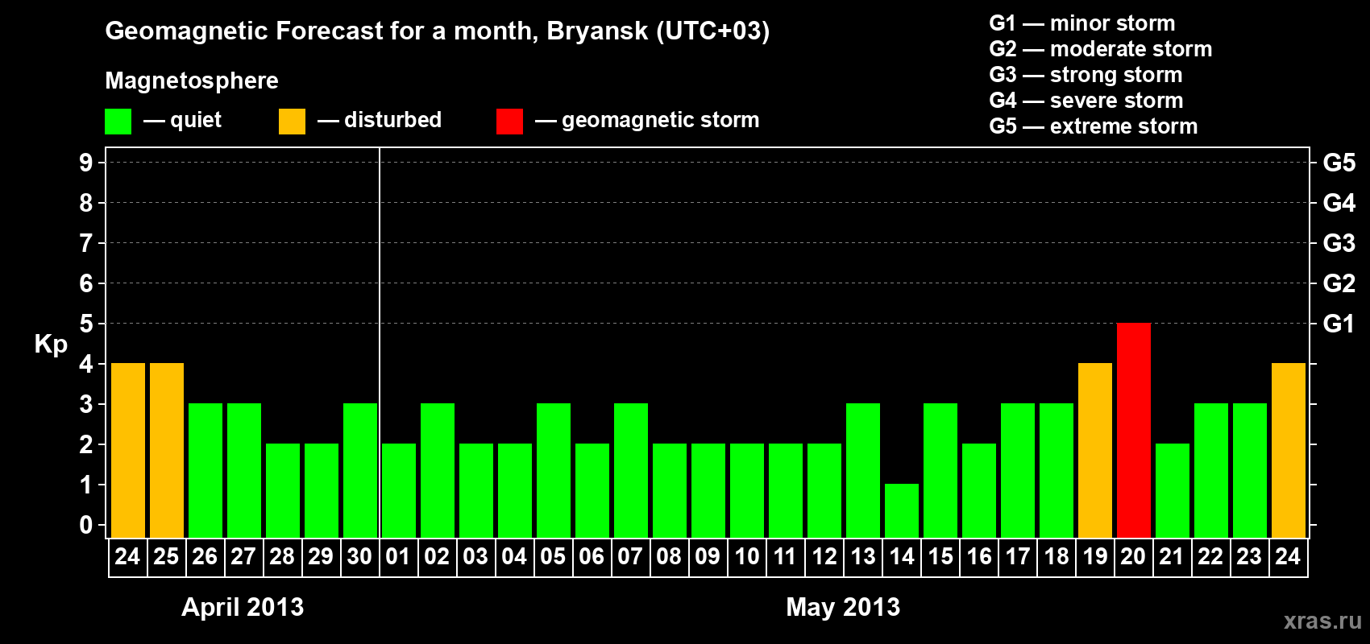Click the 'April 2013' month label
The width and height of the screenshot is (1370, 644).
(243, 607)
